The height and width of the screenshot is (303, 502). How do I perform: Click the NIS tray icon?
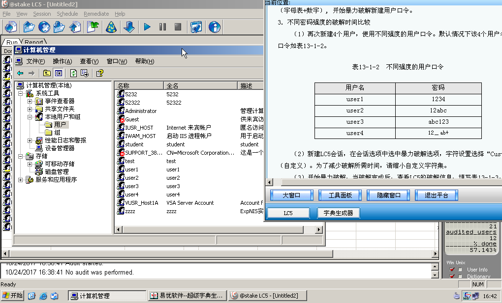click(x=467, y=296)
